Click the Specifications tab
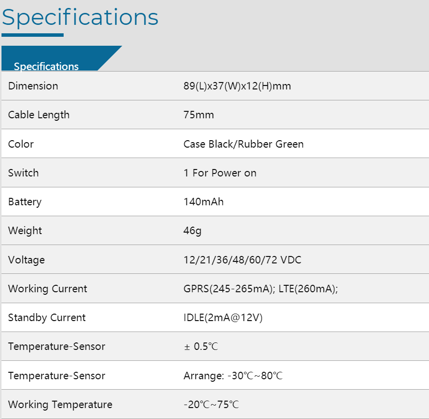 pos(46,66)
